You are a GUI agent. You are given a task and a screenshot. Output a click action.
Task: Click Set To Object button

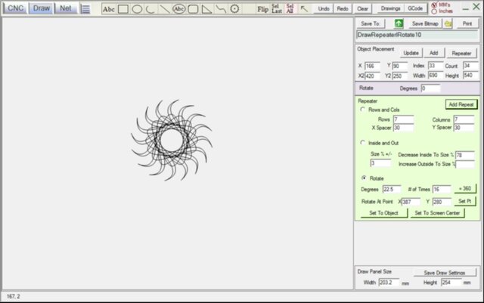[x=383, y=213]
